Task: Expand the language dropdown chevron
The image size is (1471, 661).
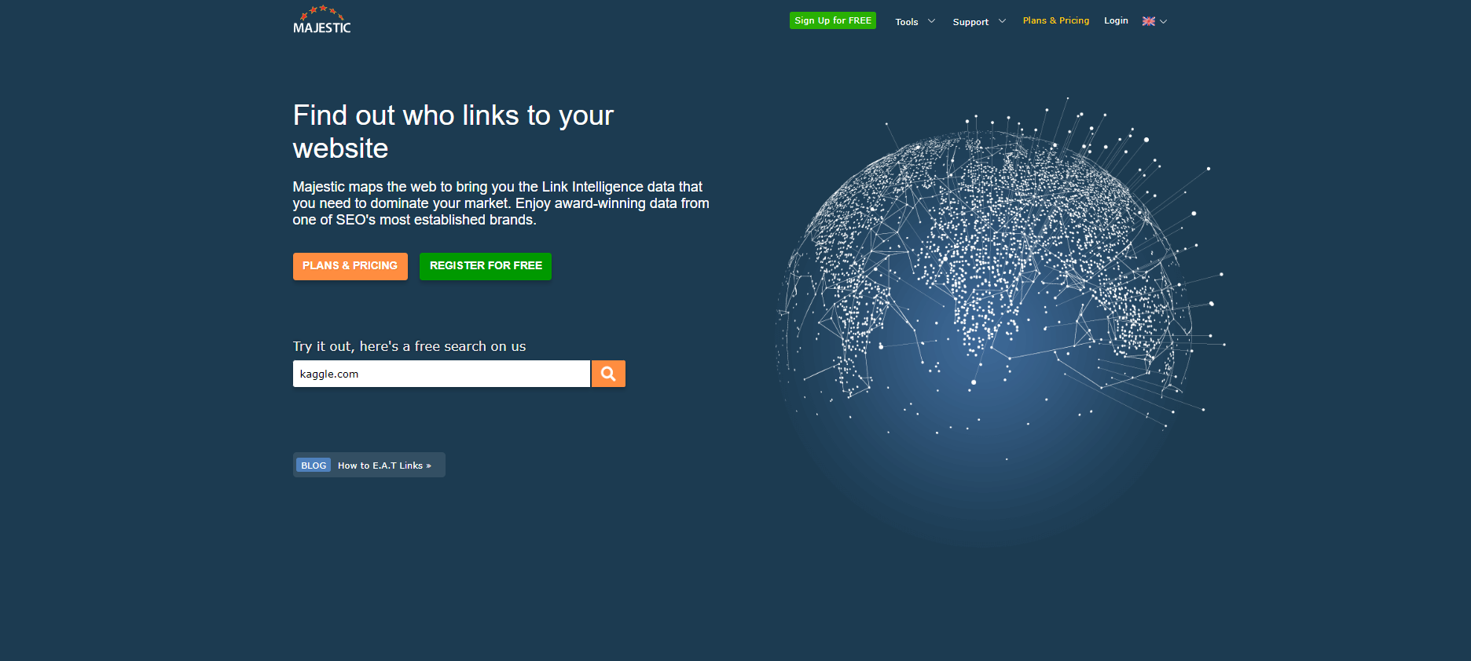Action: coord(1164,21)
